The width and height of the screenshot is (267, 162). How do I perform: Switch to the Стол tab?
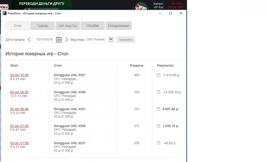(x=18, y=26)
